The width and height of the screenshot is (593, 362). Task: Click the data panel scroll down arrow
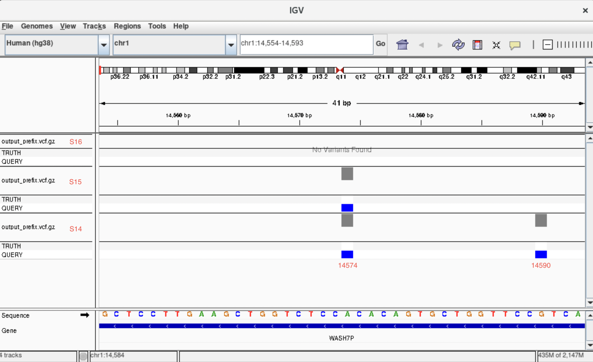589,303
